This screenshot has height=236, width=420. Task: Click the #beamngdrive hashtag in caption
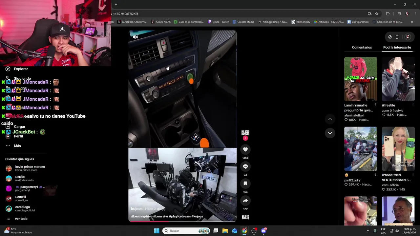[141, 216]
